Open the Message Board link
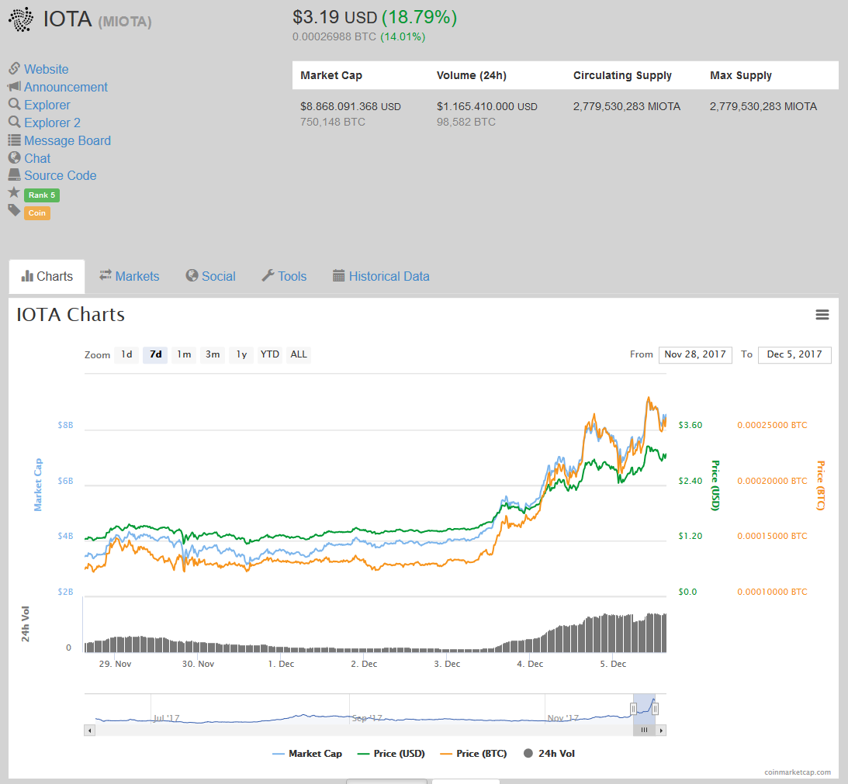 67,140
